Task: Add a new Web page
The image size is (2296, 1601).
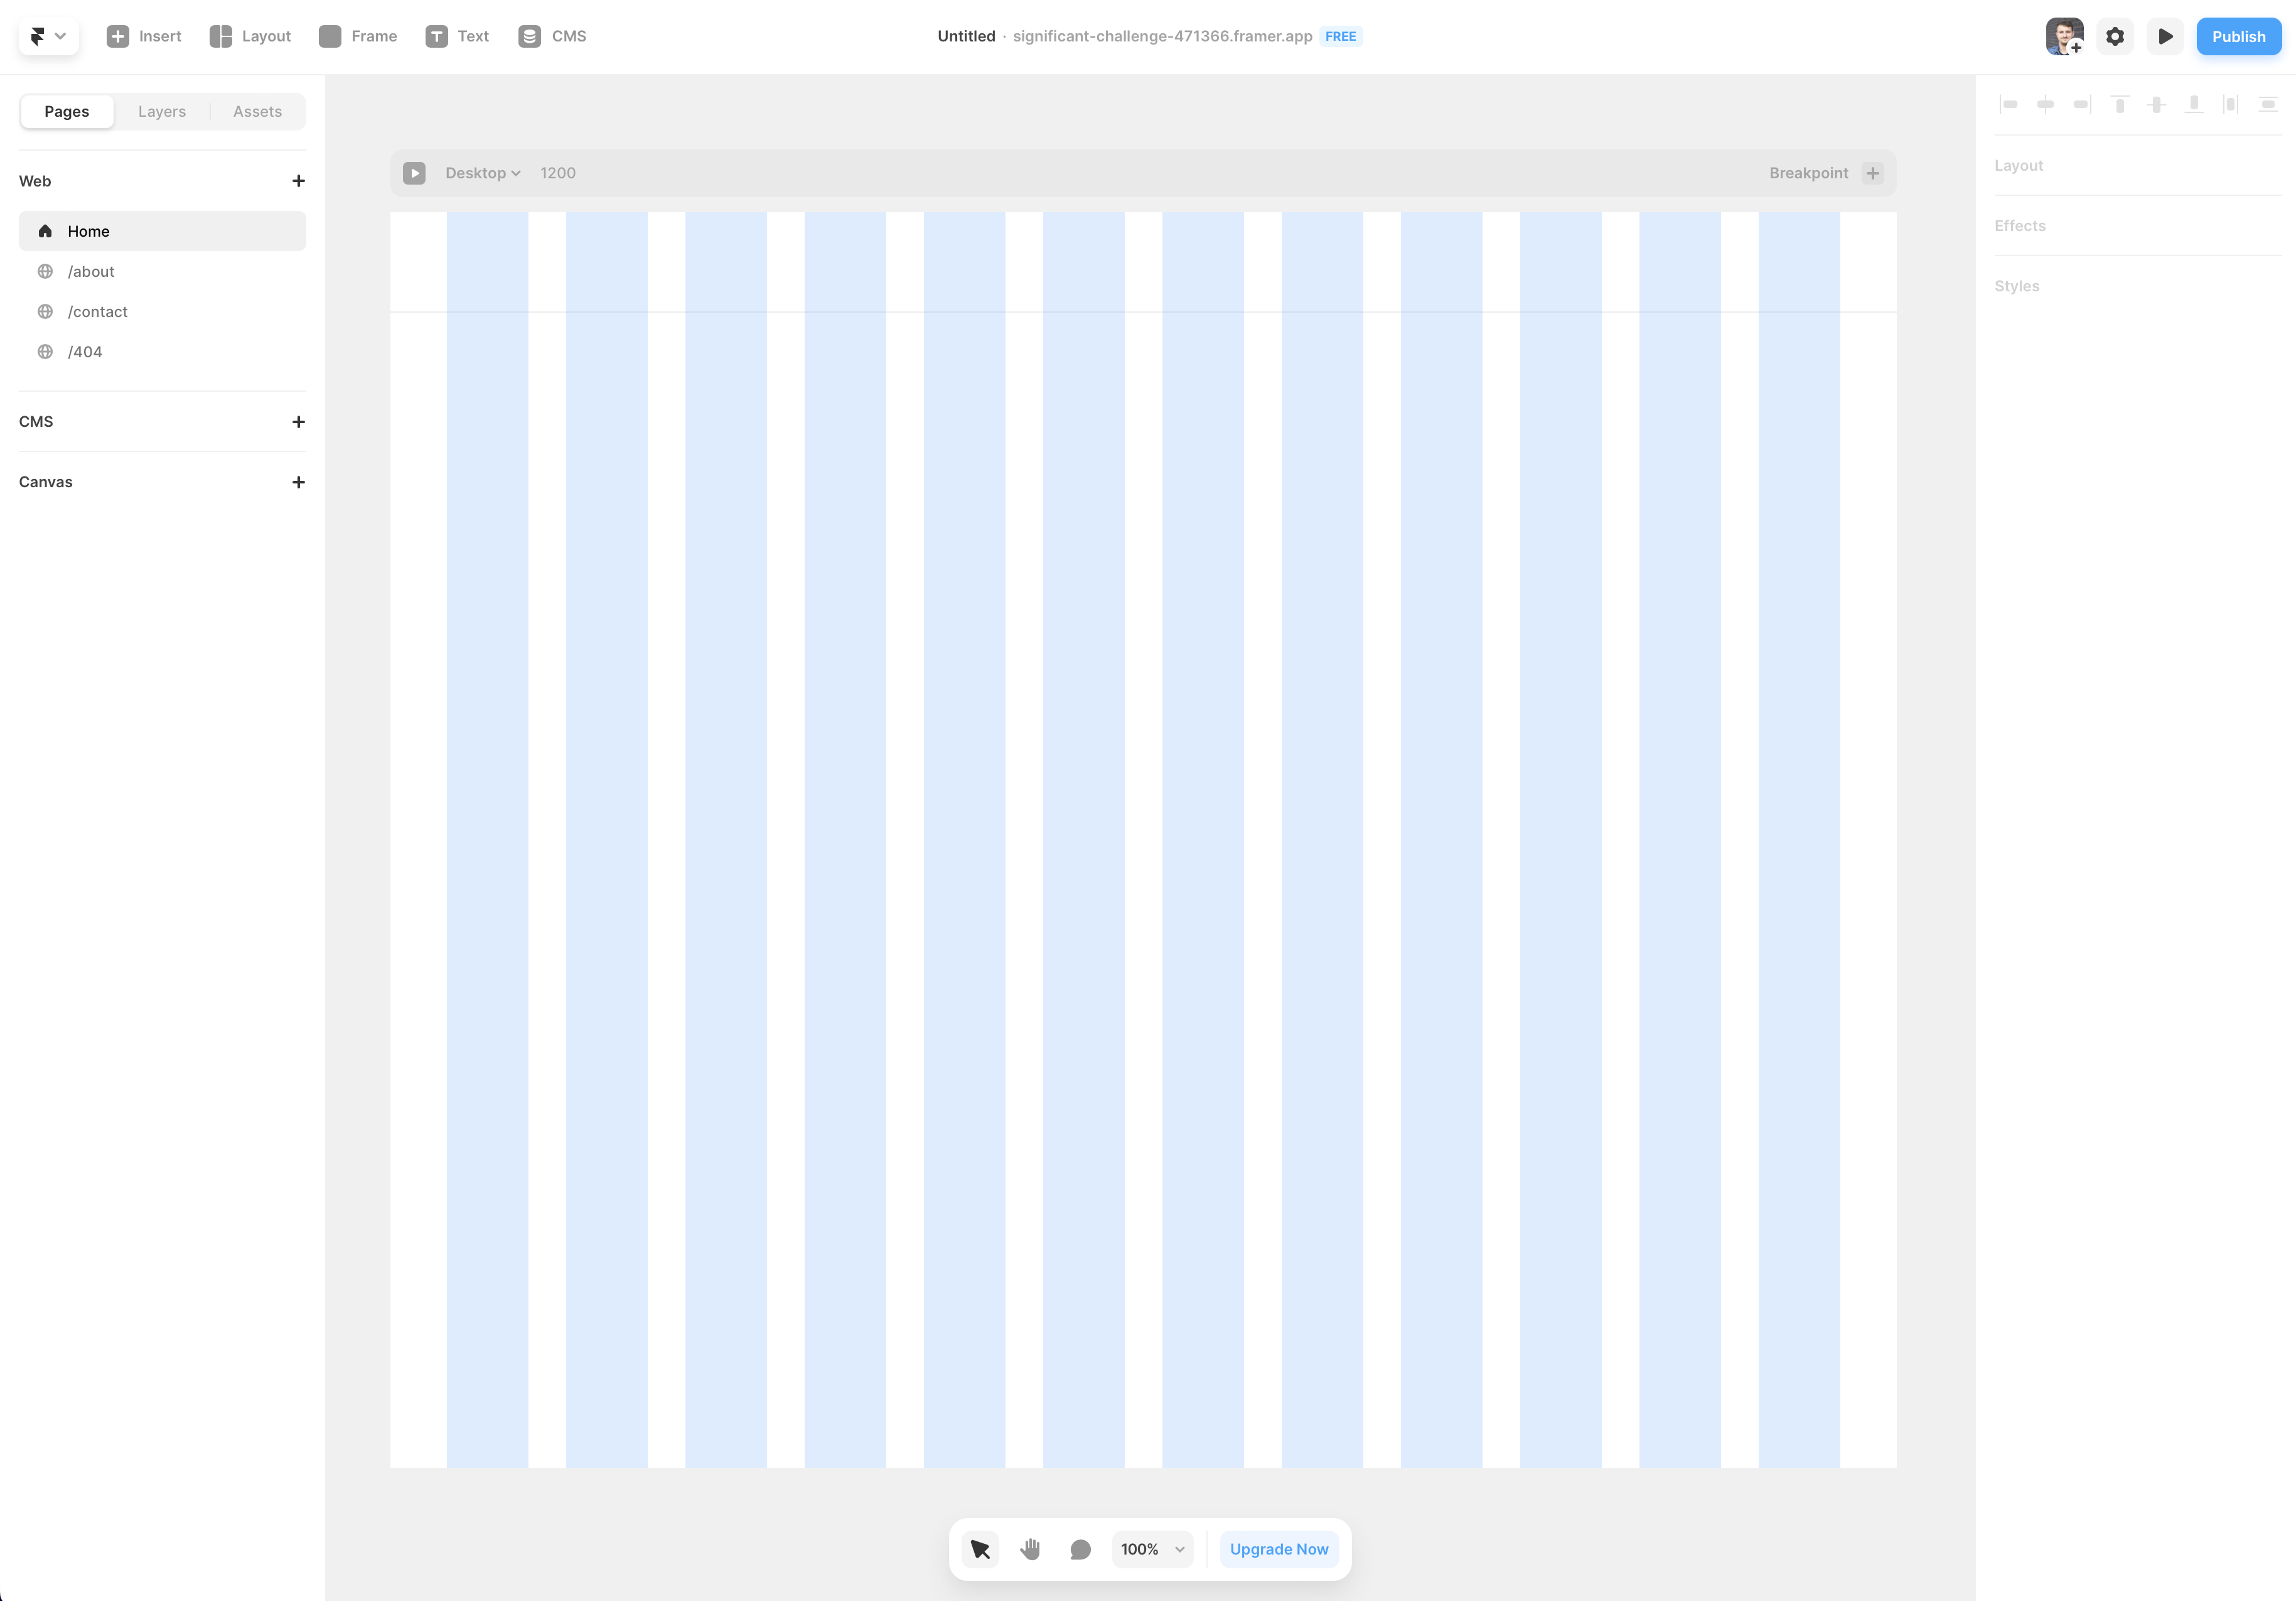Action: (298, 181)
